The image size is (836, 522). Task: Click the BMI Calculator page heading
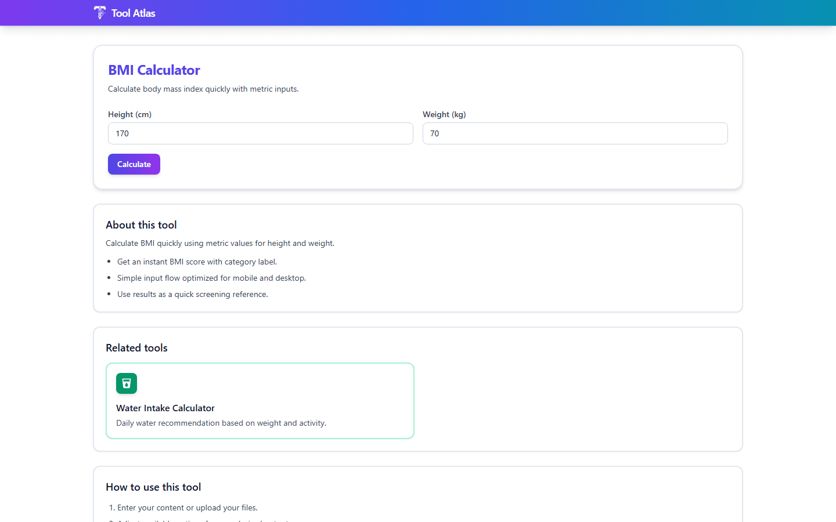(x=154, y=70)
